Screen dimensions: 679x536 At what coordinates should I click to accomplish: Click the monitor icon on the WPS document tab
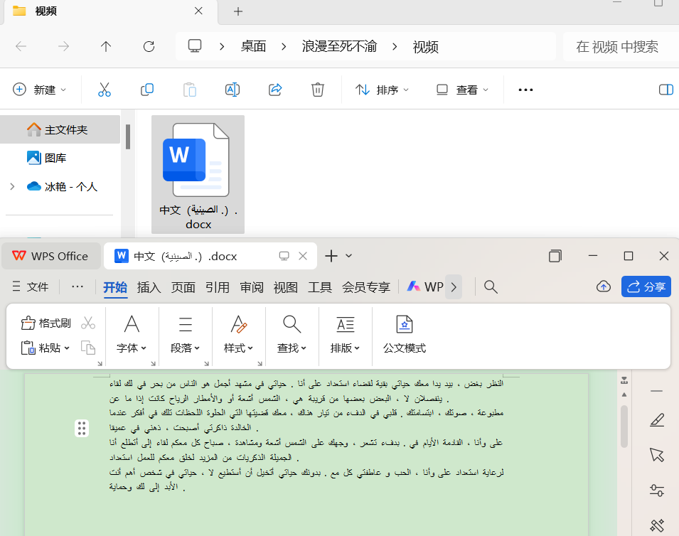tap(284, 256)
